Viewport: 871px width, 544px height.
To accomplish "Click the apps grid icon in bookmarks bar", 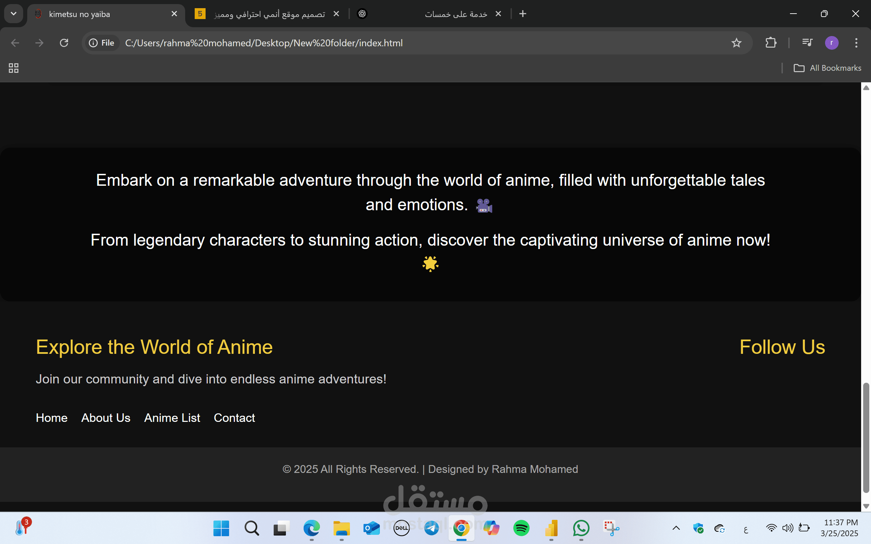I will [14, 68].
